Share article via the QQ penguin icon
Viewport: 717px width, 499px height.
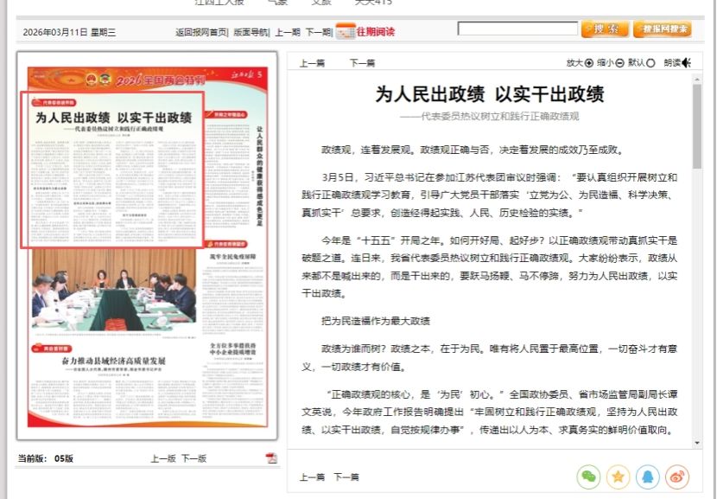[x=648, y=476]
